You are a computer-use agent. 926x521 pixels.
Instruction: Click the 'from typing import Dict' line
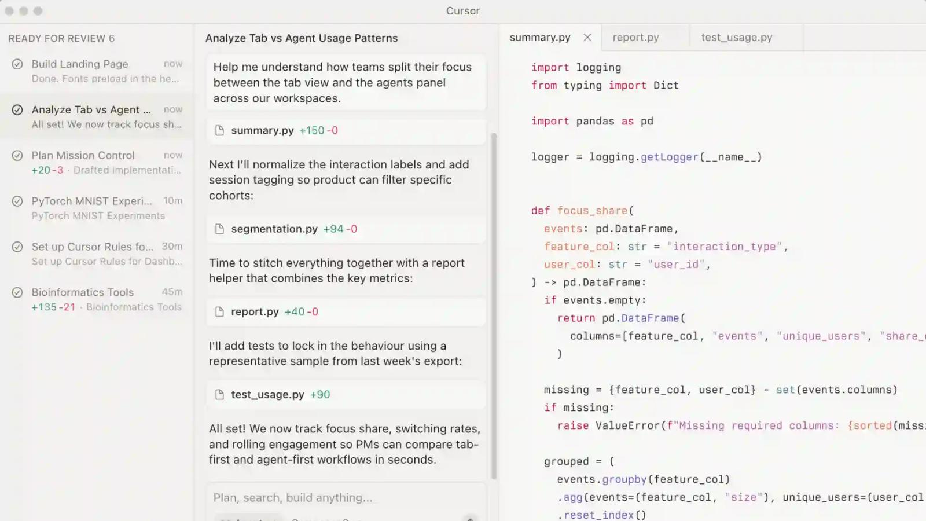(605, 86)
